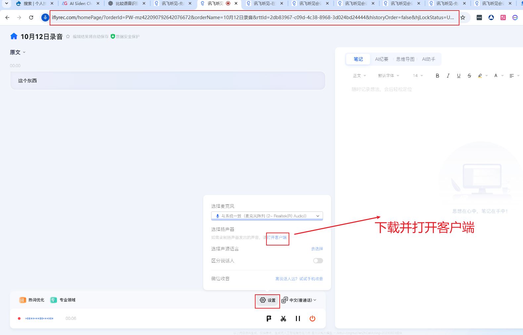This screenshot has width=523, height=335.
Task: Click the flag marker icon
Action: (269, 318)
